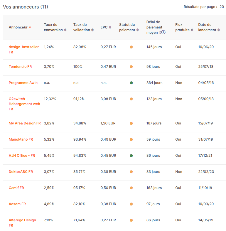The image size is (226, 231).
Task: Sort by Date de lancement arrows
Action: (x=219, y=30)
